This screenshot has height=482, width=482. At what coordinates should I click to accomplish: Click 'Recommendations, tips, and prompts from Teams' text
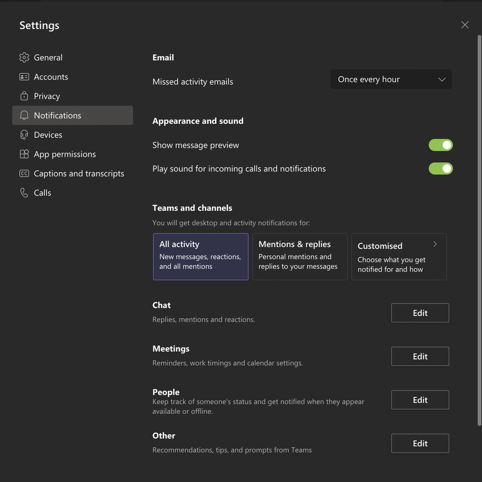pyautogui.click(x=232, y=450)
